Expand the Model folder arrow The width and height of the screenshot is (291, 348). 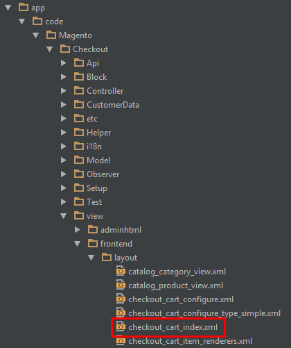click(64, 160)
